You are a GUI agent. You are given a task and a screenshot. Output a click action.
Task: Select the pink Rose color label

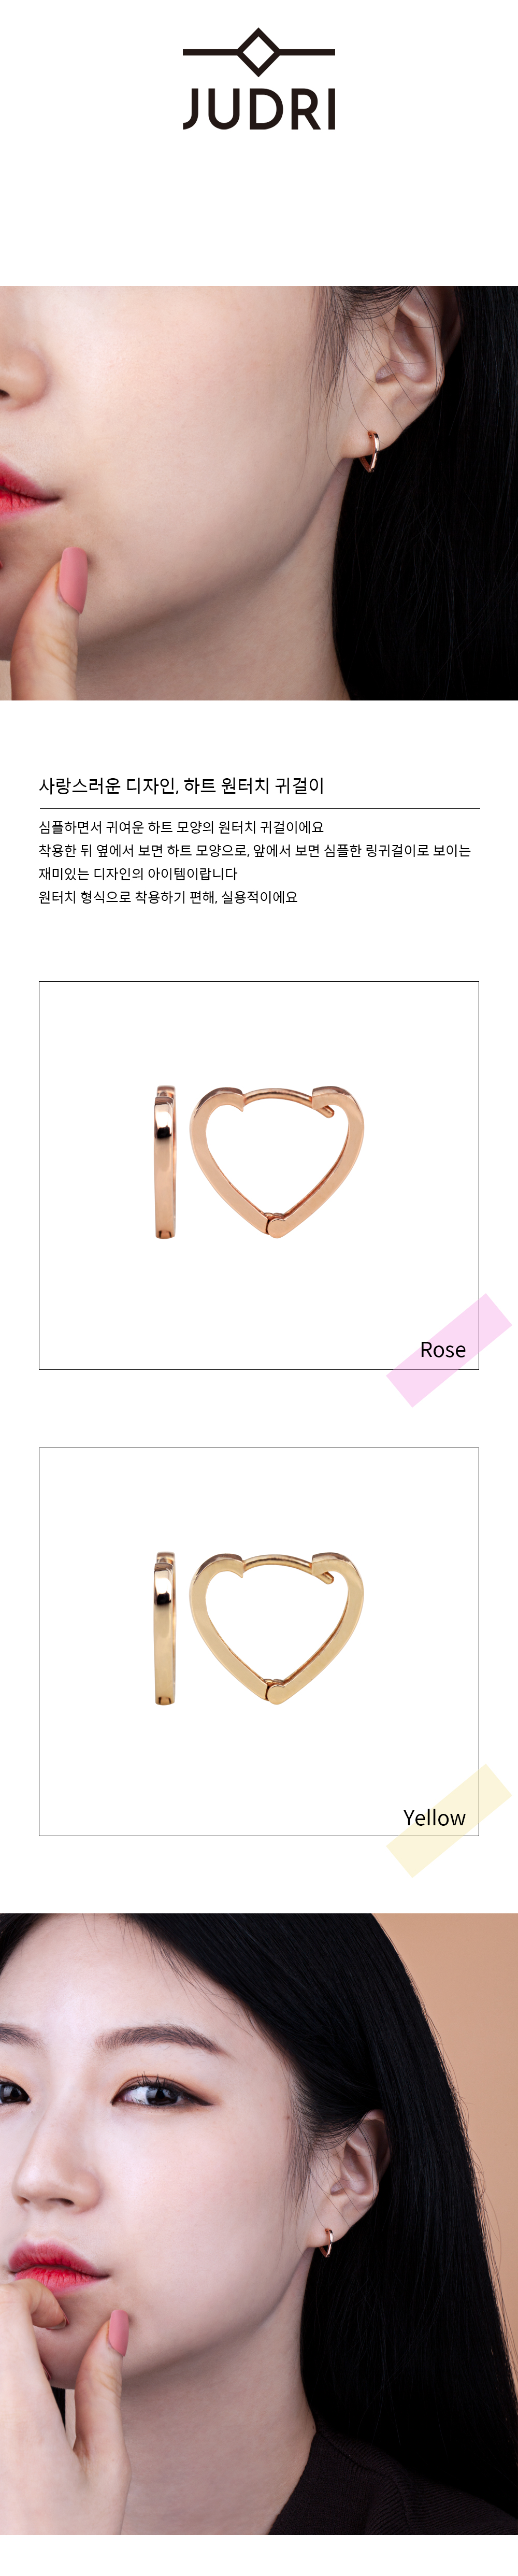click(443, 1349)
